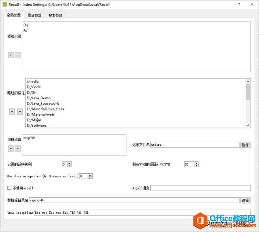Select english in stemming languages list
Screen dimensions: 259x232
pyautogui.click(x=30, y=138)
